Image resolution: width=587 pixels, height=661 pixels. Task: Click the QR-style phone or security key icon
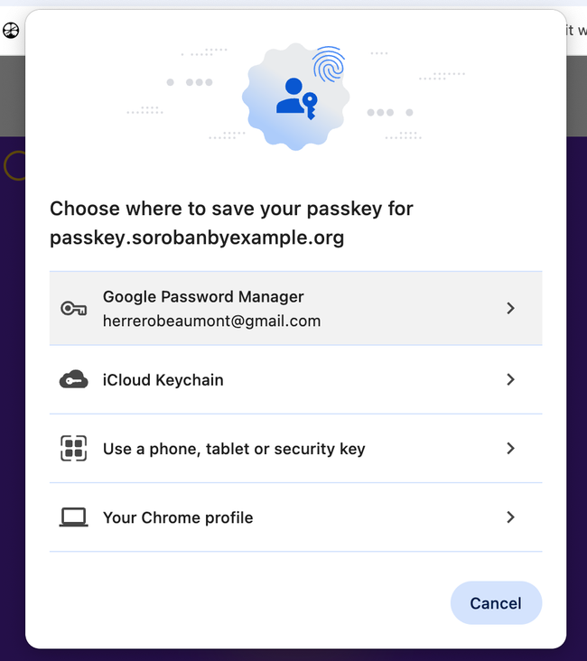point(73,449)
